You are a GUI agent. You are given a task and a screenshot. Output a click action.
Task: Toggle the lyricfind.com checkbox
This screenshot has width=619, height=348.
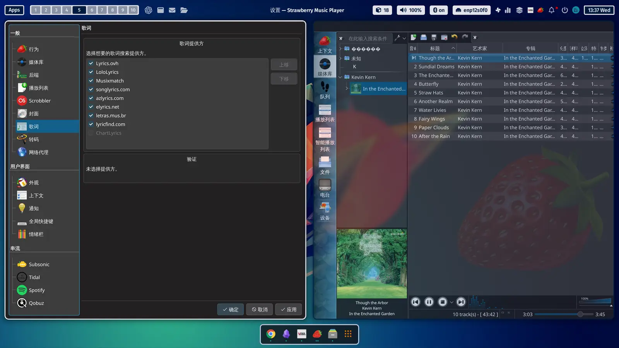(91, 124)
